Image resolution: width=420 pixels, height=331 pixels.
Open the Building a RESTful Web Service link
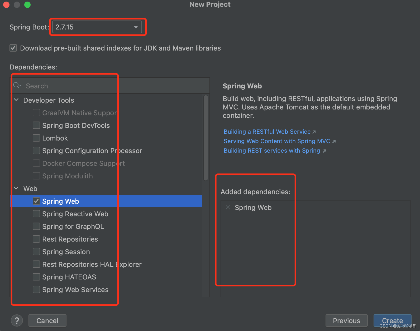[x=267, y=132]
